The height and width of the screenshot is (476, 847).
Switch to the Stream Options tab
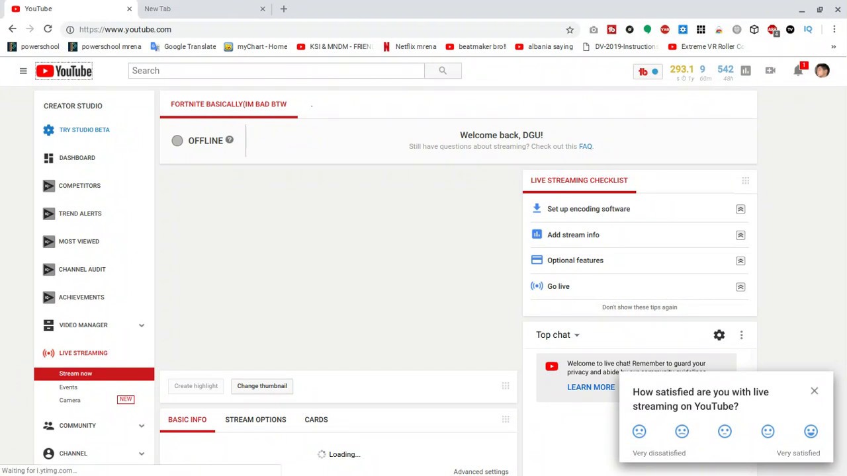coord(255,420)
